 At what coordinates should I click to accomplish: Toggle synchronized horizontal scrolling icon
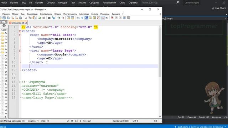[72, 18]
